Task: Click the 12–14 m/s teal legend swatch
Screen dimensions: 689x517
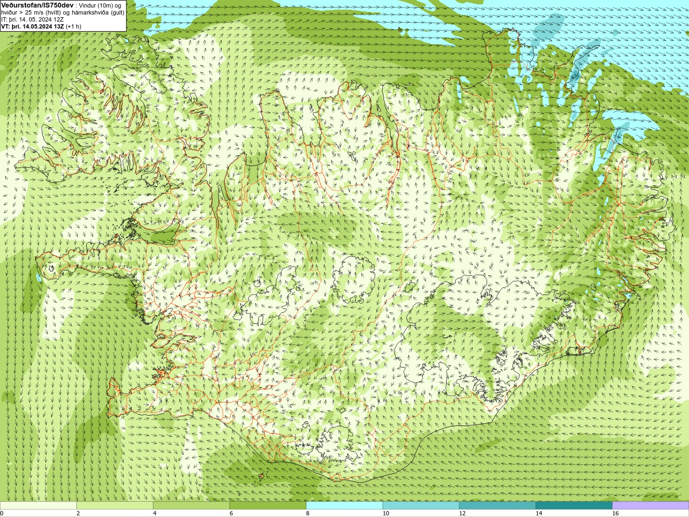Action: point(497,506)
